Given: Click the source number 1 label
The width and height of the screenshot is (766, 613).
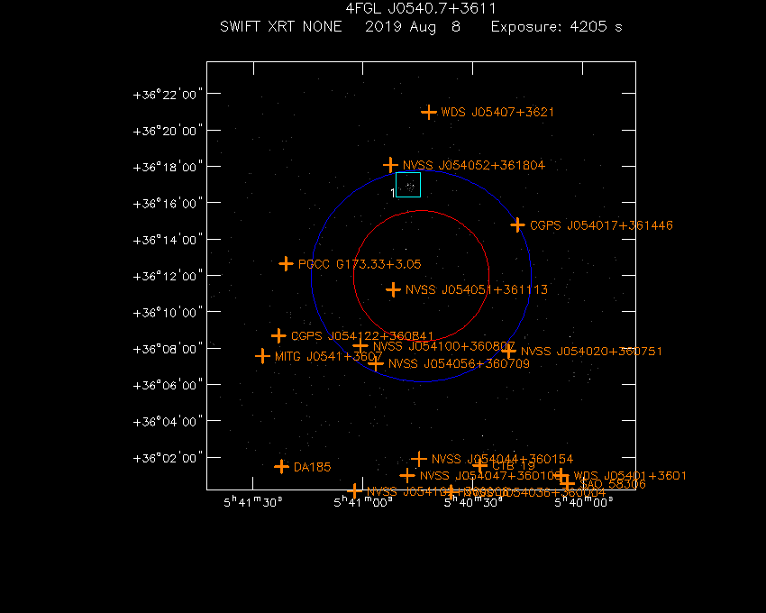Looking at the screenshot, I should pos(392,193).
